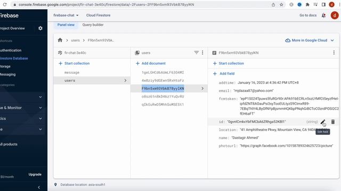This screenshot has height=191, width=341.
Task: Collapse the Firebase sidebar with the chevron
Action: pyautogui.click(x=39, y=187)
